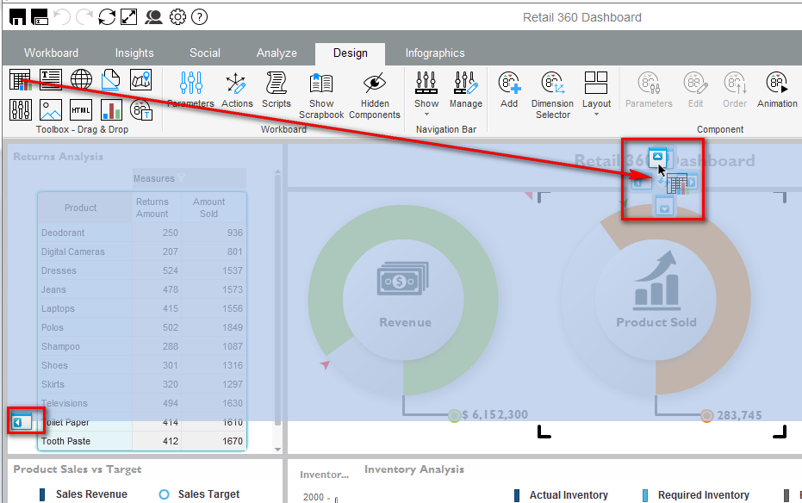Open the Layout dropdown
The width and height of the screenshot is (802, 503).
click(596, 94)
